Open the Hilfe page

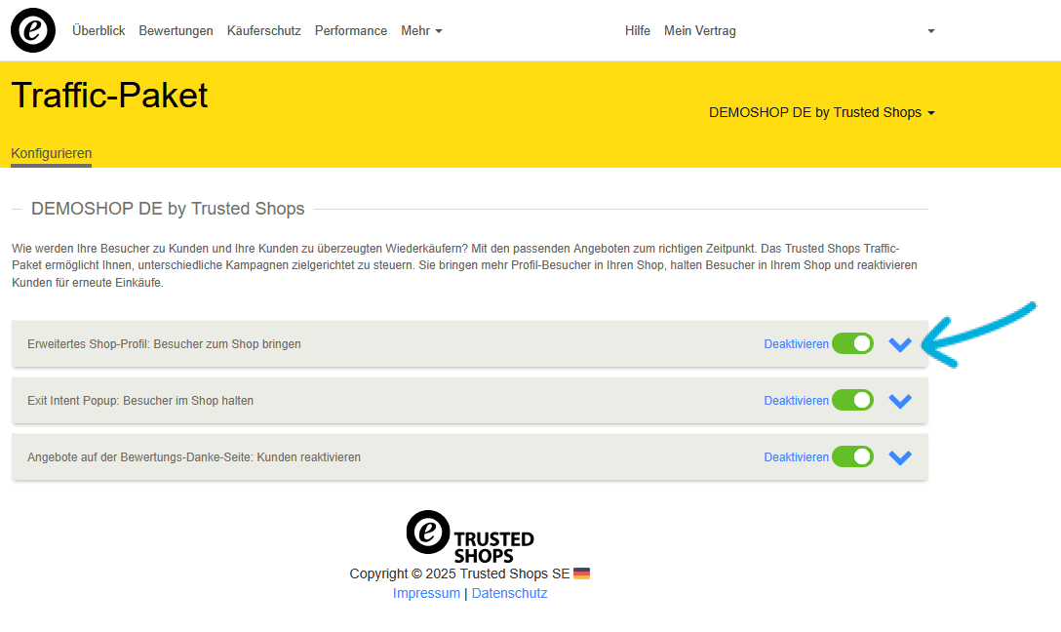tap(638, 30)
